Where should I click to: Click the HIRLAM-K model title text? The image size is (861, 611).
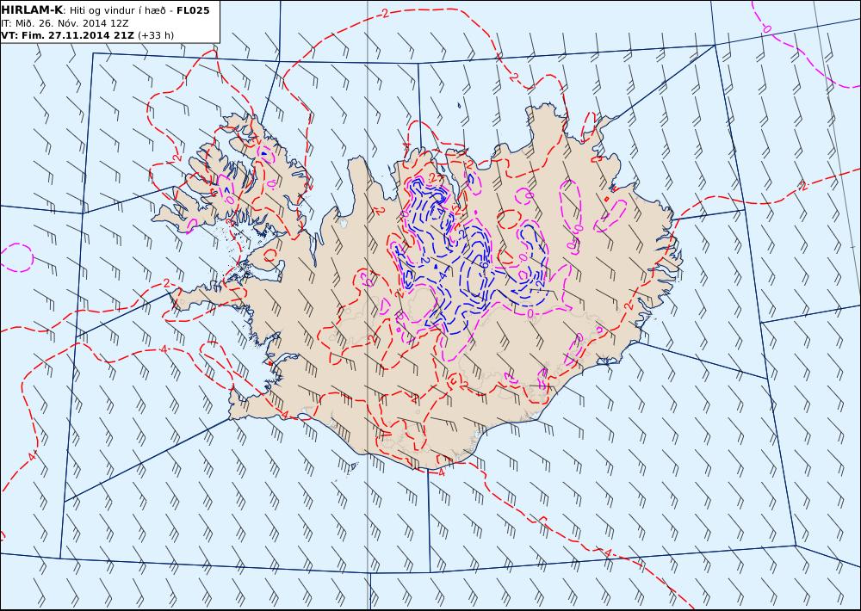click(x=32, y=10)
